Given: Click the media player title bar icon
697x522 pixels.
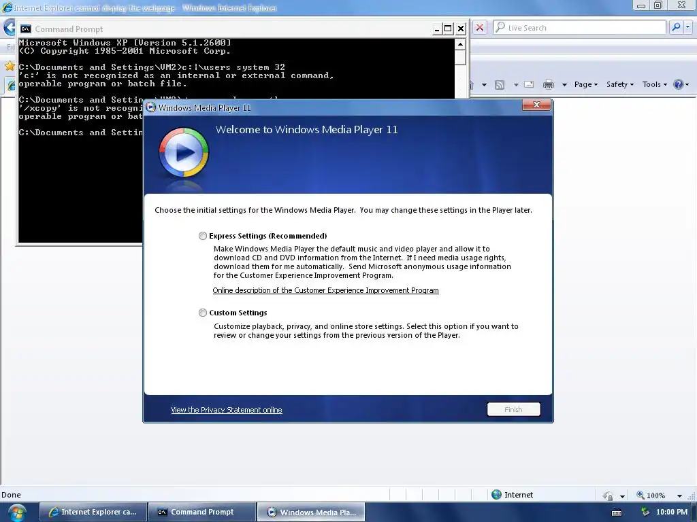Looking at the screenshot, I should pos(150,107).
